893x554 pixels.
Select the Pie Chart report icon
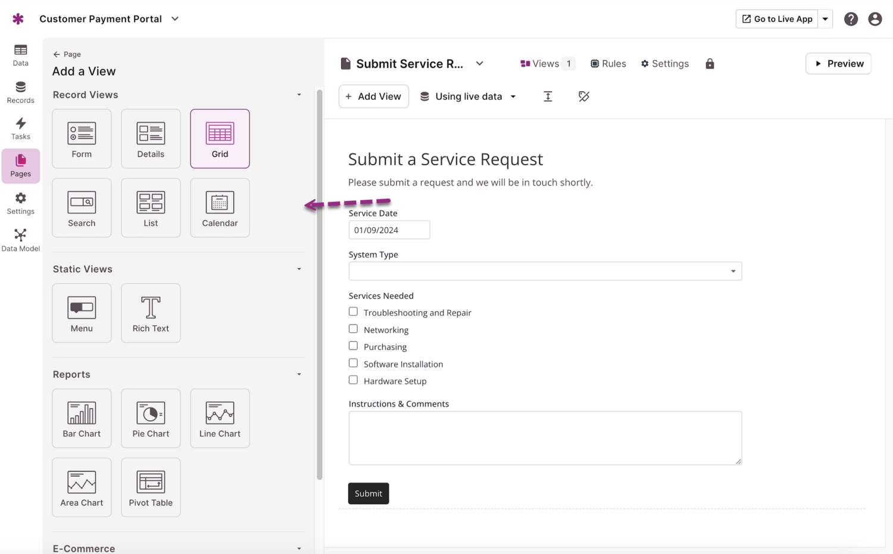(151, 418)
